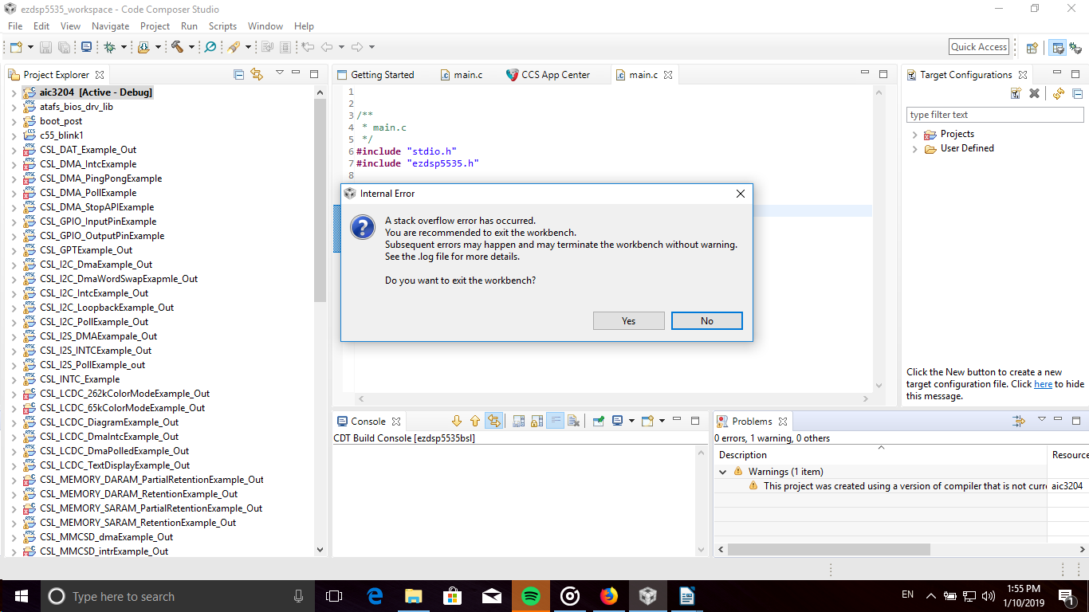Open the New icon dropdown arrow

(x=29, y=47)
